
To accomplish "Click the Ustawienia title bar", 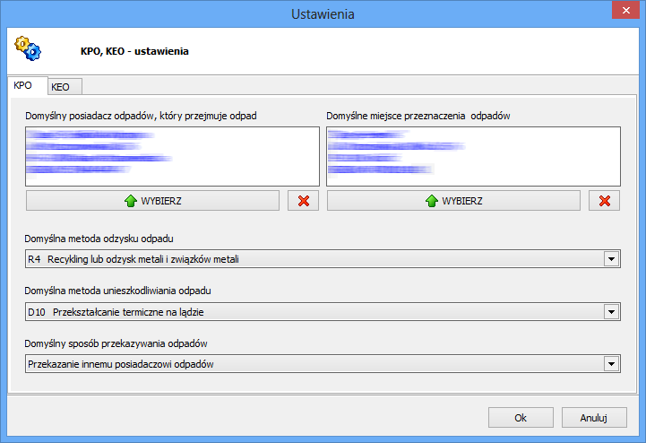I will pos(323,13).
